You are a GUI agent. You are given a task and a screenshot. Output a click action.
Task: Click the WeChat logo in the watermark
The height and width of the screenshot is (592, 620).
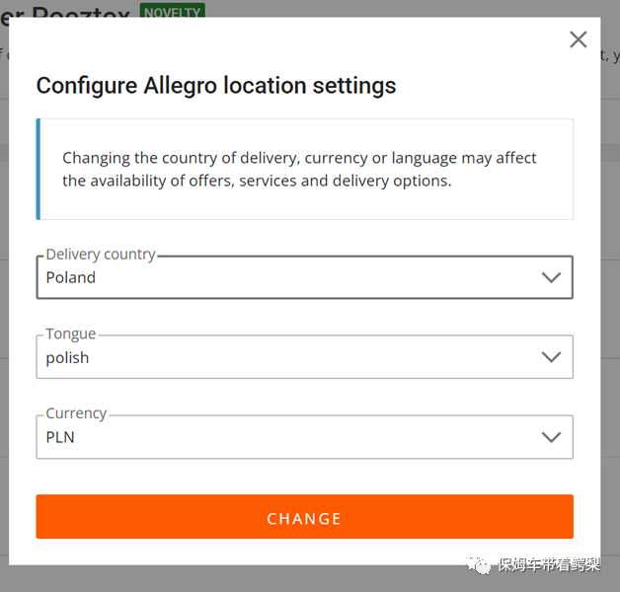point(480,565)
